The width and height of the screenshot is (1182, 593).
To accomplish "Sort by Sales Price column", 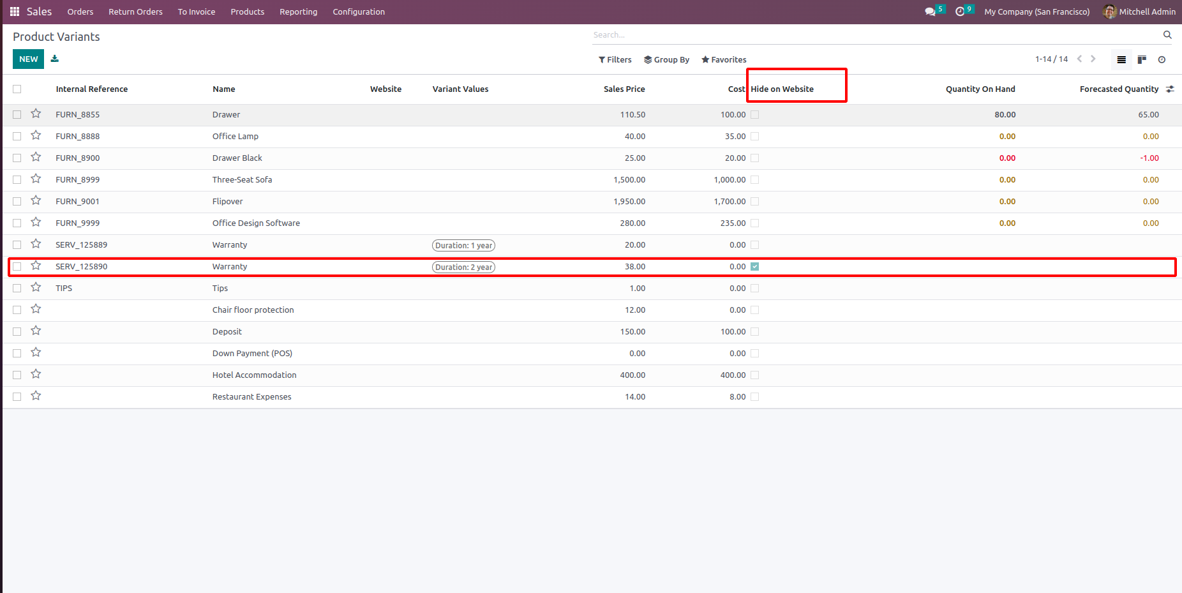I will coord(624,89).
